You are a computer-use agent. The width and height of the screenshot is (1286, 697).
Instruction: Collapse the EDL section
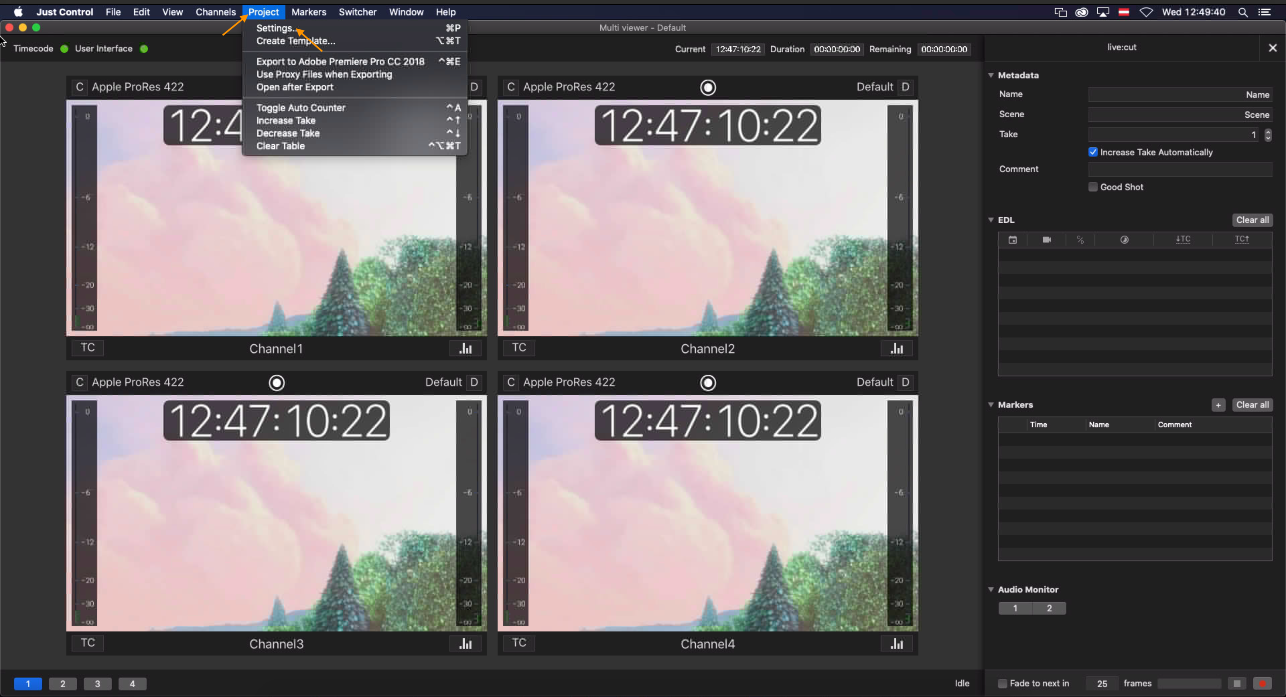[x=991, y=220]
